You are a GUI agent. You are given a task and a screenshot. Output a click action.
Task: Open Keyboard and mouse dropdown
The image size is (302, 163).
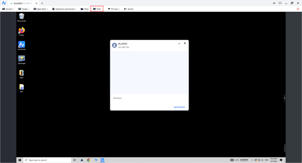(64, 9)
